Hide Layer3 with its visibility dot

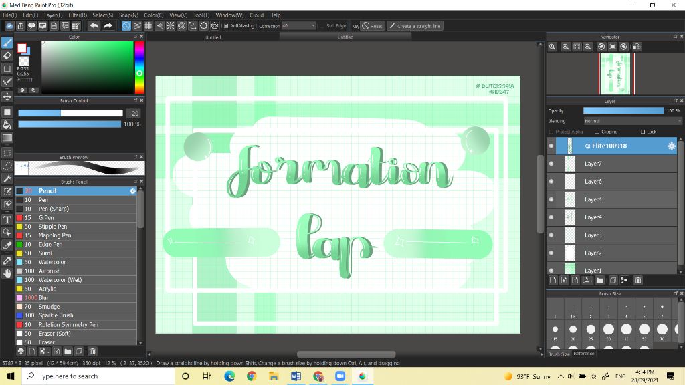coord(551,235)
